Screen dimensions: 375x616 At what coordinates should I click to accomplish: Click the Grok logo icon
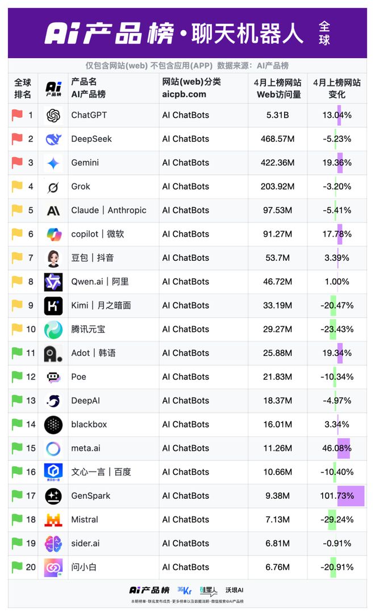coord(53,187)
